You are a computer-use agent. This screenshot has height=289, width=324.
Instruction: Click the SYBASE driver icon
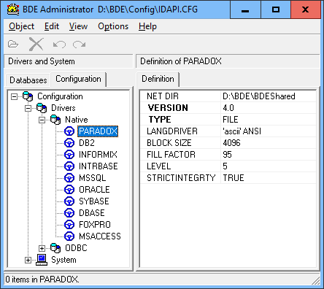[x=69, y=201]
